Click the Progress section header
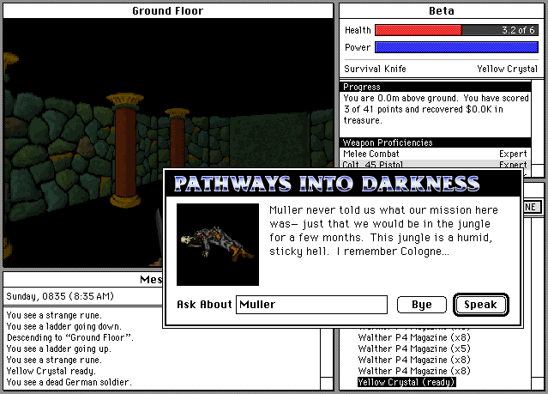 tap(435, 87)
